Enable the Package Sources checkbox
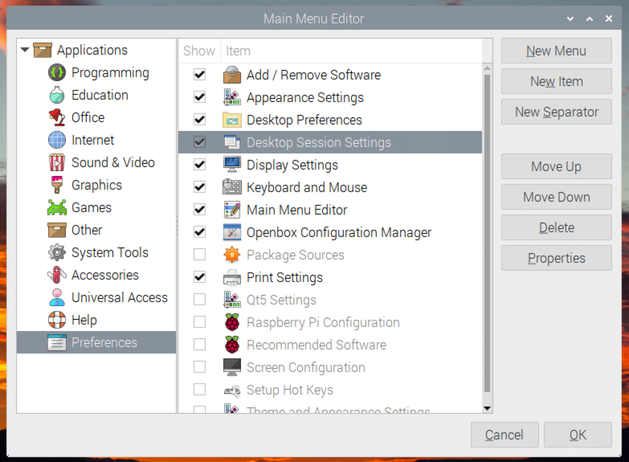The height and width of the screenshot is (462, 629). [199, 254]
